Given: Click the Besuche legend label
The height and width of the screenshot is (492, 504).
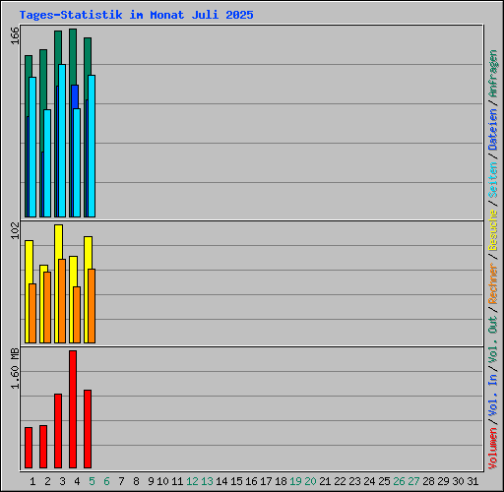Looking at the screenshot, I should coord(493,230).
